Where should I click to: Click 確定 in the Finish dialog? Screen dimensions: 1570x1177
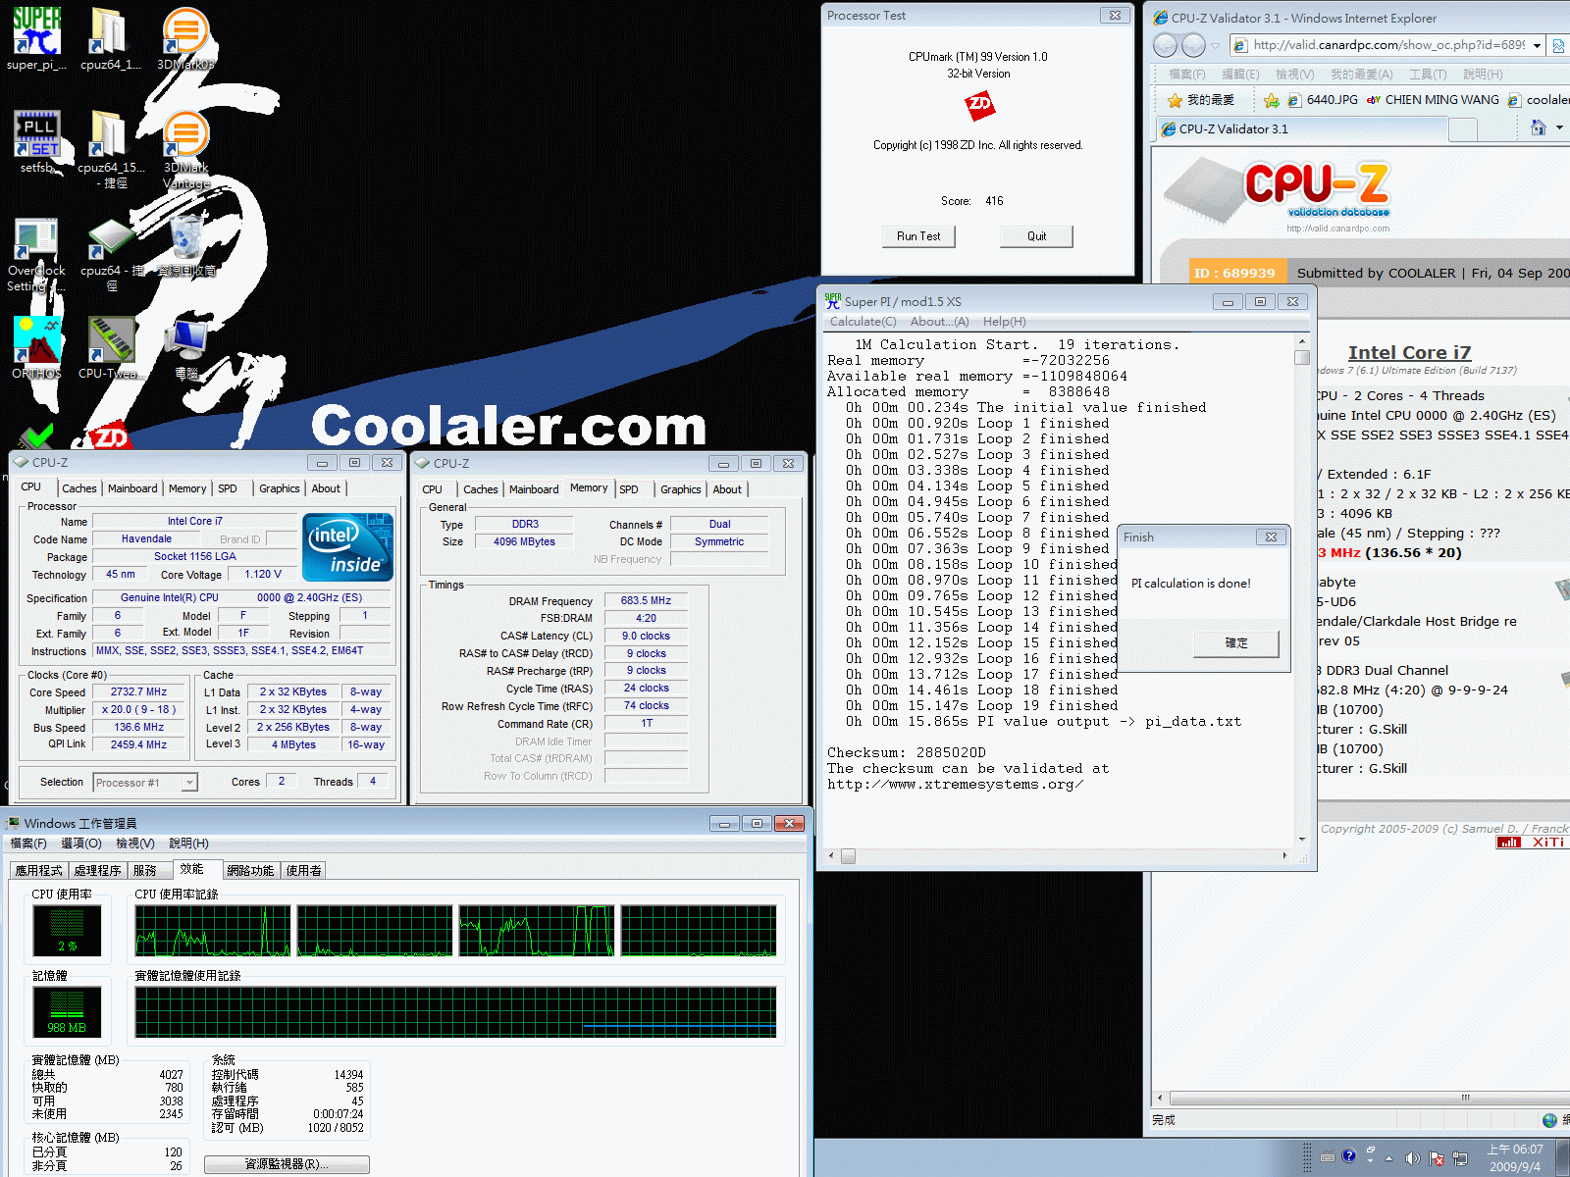point(1236,643)
